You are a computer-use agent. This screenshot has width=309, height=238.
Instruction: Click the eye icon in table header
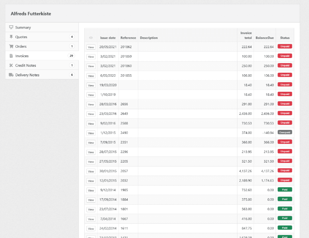pyautogui.click(x=91, y=38)
